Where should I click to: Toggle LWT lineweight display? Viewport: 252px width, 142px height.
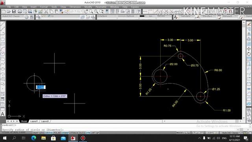pyautogui.click(x=93, y=133)
